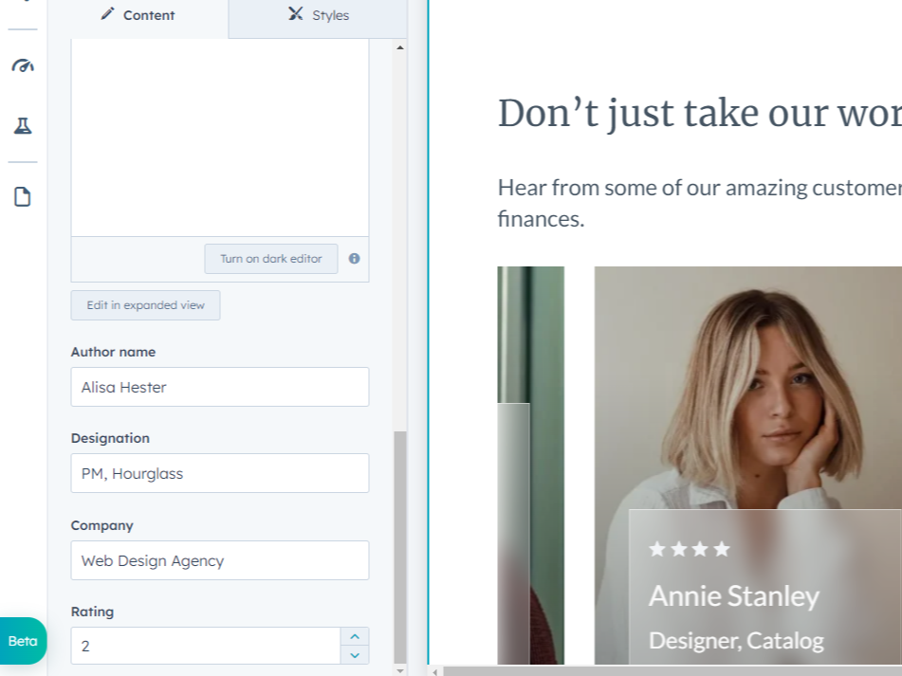This screenshot has width=902, height=676.
Task: Click the Beta badge
Action: pyautogui.click(x=23, y=641)
